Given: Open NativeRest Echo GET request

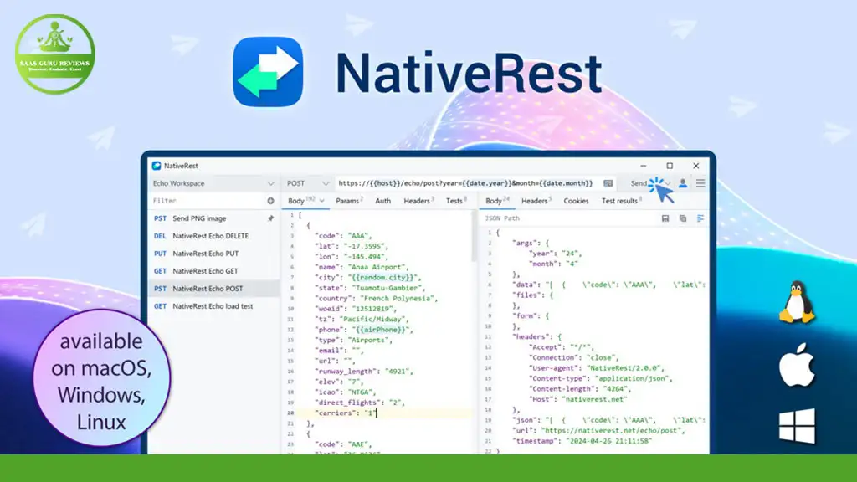Looking at the screenshot, I should pyautogui.click(x=213, y=270).
